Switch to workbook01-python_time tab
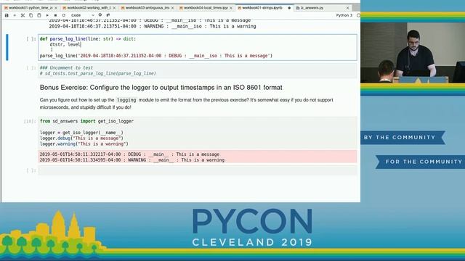The width and height of the screenshot is (465, 261). point(31,8)
